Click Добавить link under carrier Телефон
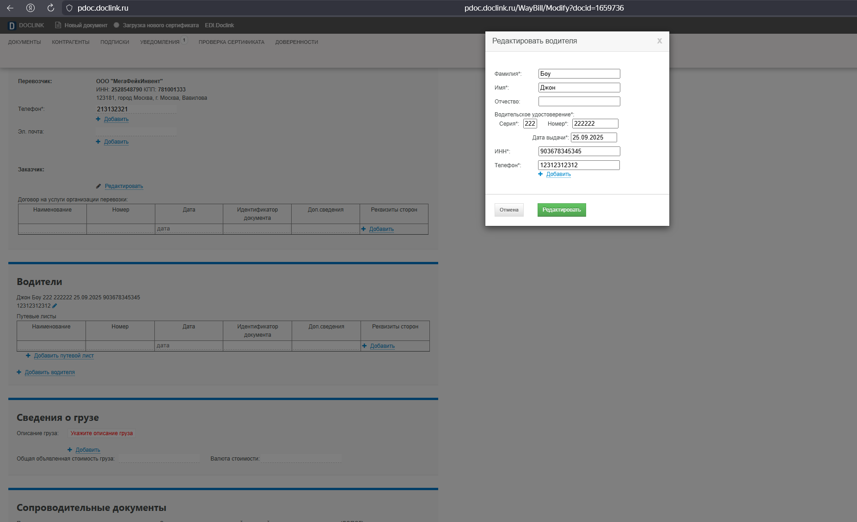Image resolution: width=857 pixels, height=522 pixels. coord(116,119)
